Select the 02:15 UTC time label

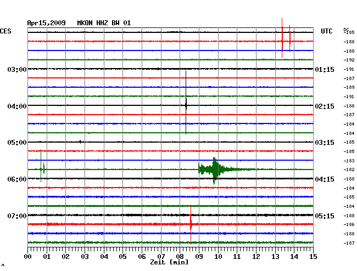click(325, 106)
